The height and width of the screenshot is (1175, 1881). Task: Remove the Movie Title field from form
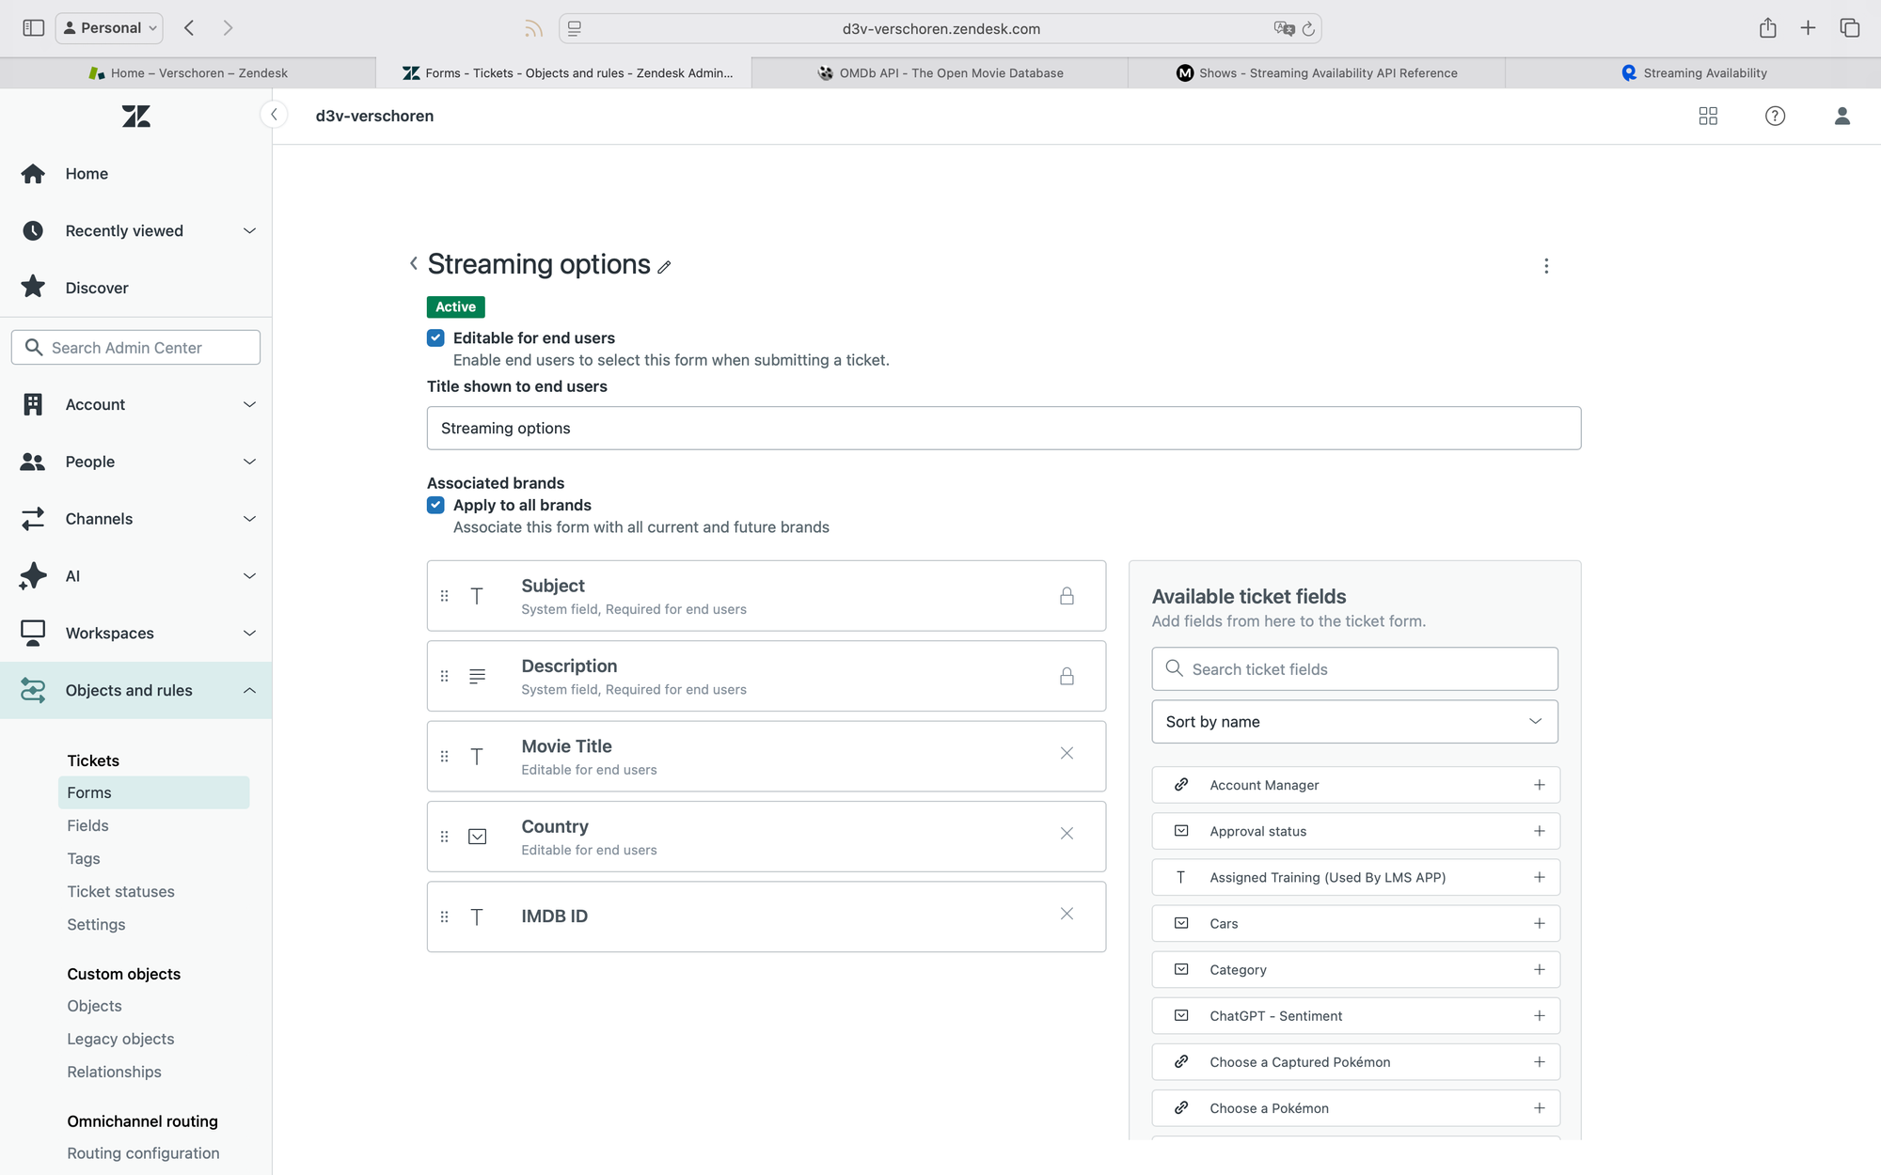click(1067, 753)
